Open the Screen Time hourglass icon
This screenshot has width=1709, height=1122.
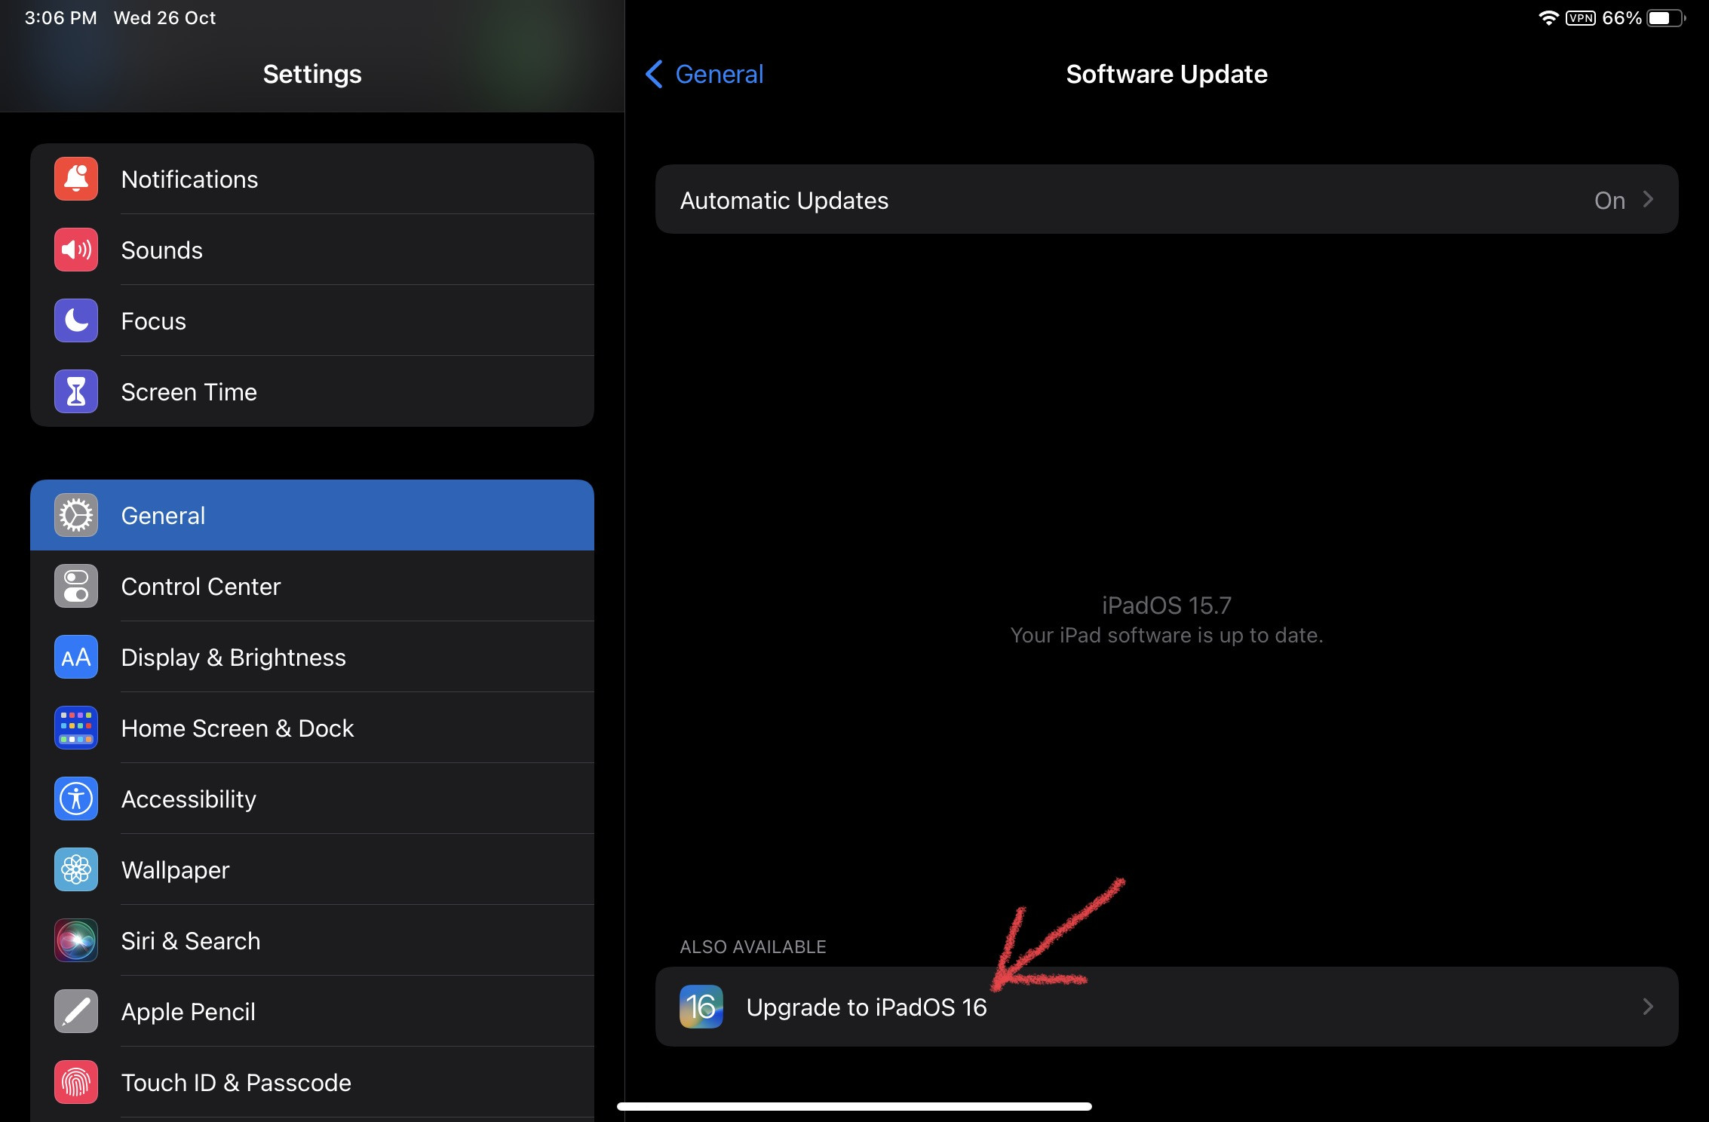(x=76, y=391)
